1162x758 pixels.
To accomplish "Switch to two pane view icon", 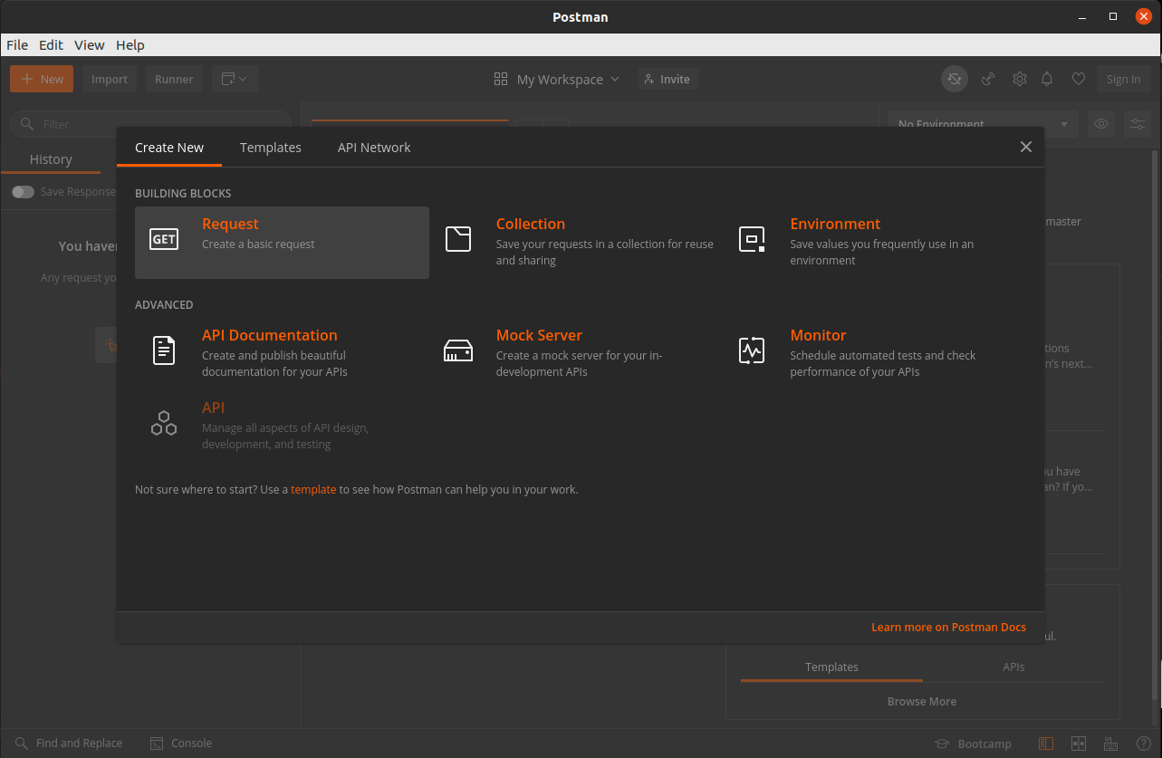I will coord(1079,744).
